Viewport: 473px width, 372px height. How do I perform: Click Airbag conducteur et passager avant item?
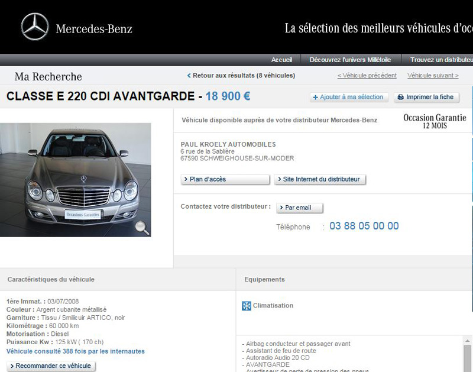[x=296, y=344]
